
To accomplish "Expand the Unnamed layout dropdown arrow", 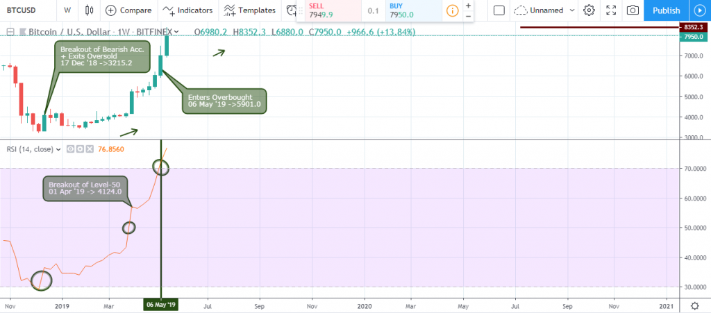I will [x=571, y=10].
